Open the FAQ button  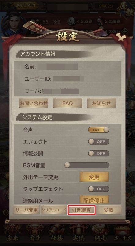pos(67,103)
